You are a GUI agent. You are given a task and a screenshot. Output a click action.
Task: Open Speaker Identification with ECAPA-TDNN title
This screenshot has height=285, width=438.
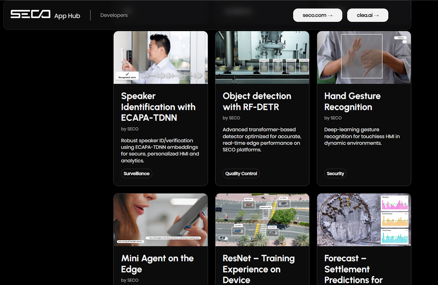click(158, 107)
